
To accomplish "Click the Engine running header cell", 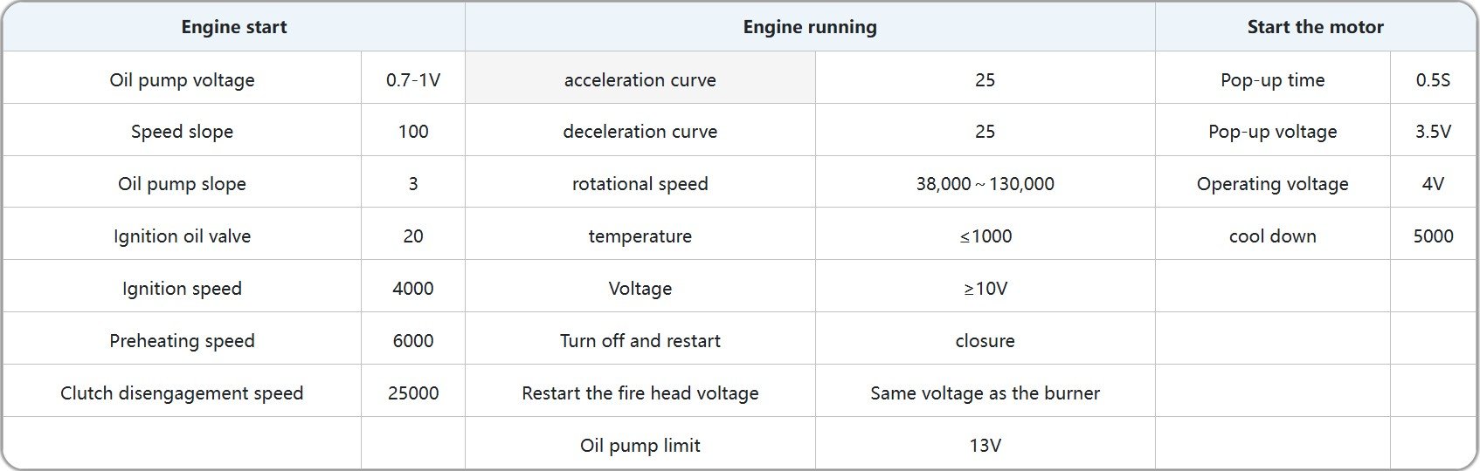I will [x=810, y=27].
